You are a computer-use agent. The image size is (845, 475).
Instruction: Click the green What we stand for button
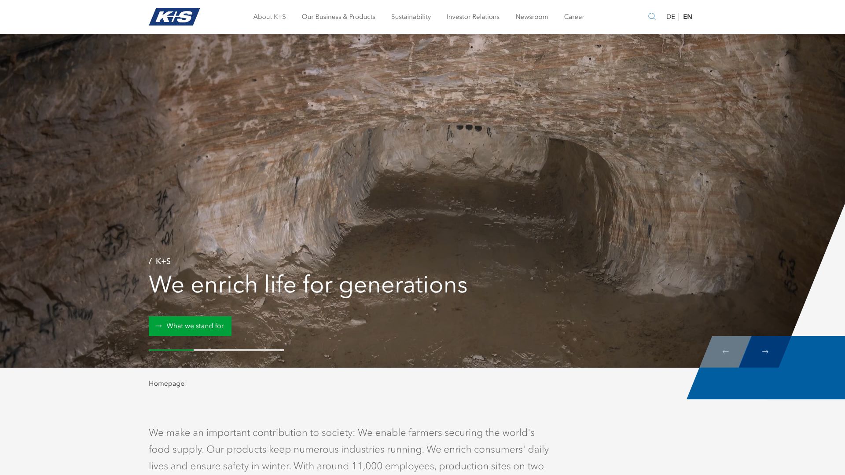[190, 326]
